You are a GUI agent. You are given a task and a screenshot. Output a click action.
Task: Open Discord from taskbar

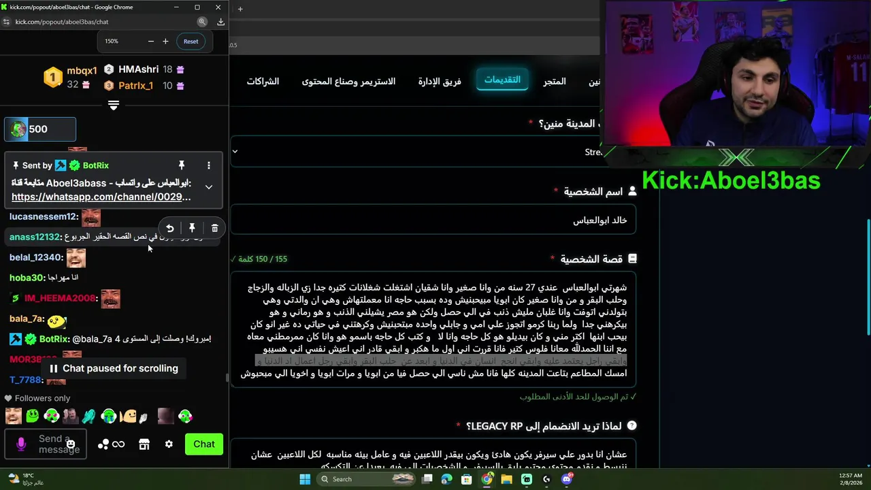(x=567, y=479)
